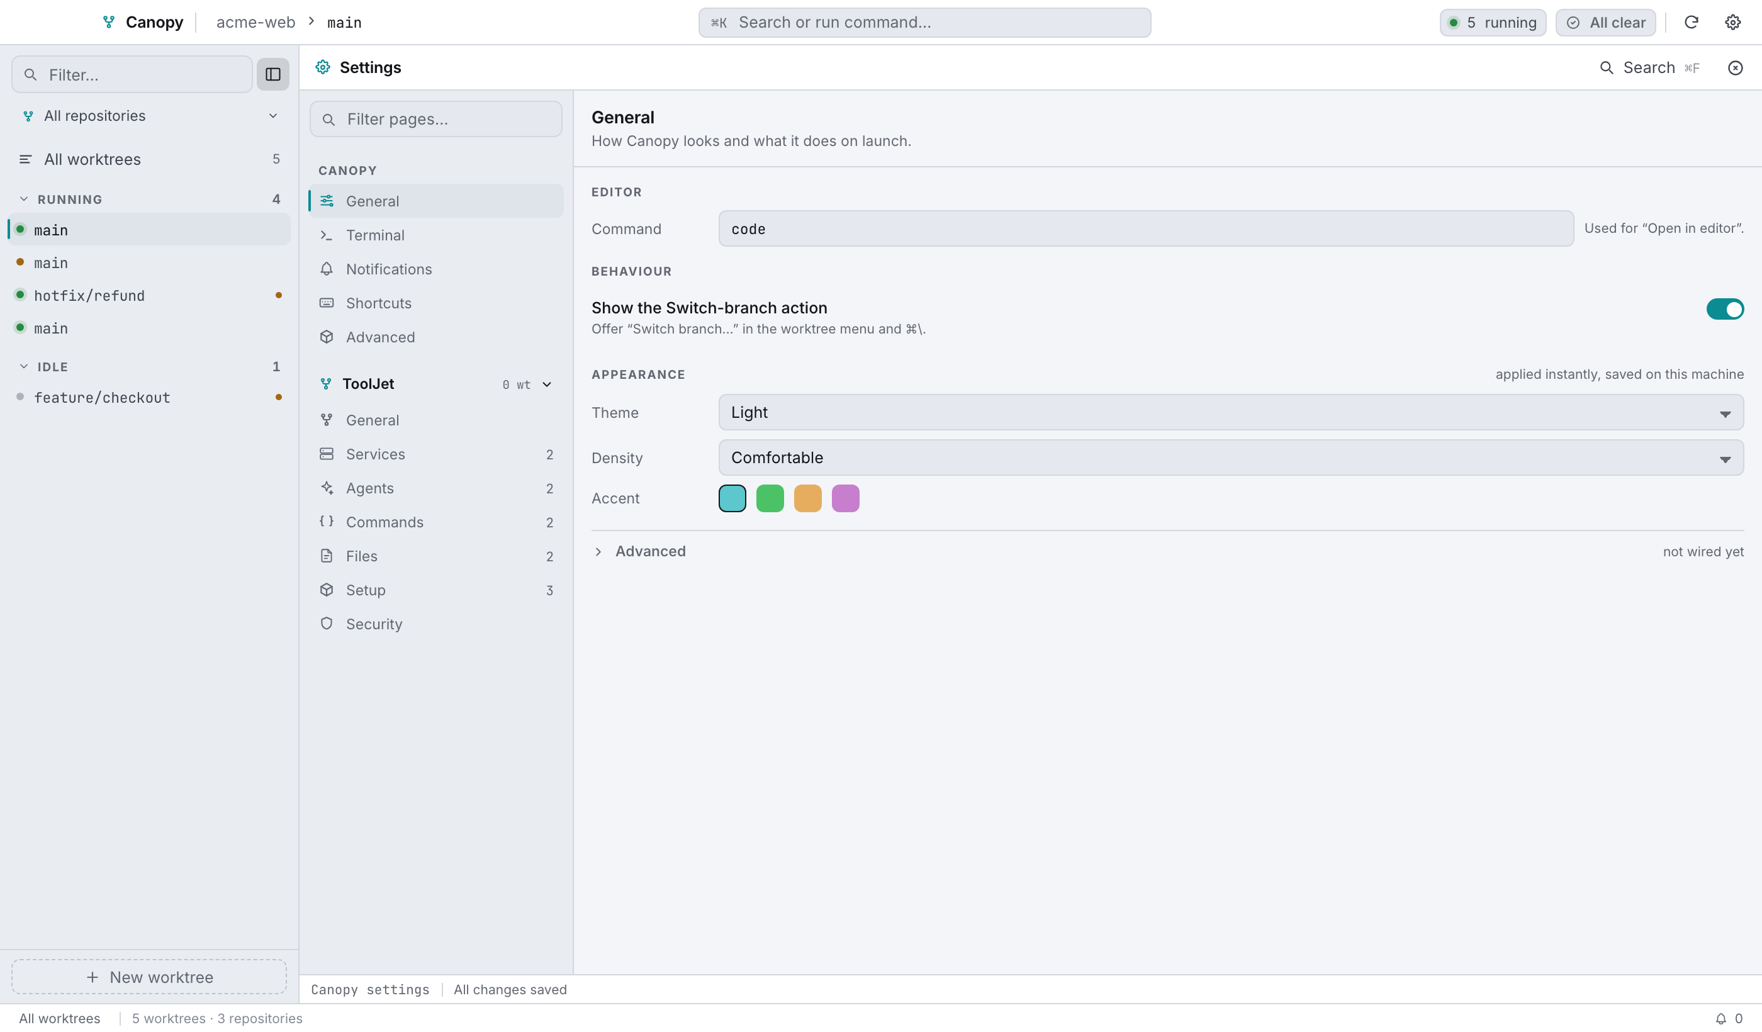Screen dimensions: 1762x1032
Task: Select the orange accent color swatch
Action: [x=807, y=498]
